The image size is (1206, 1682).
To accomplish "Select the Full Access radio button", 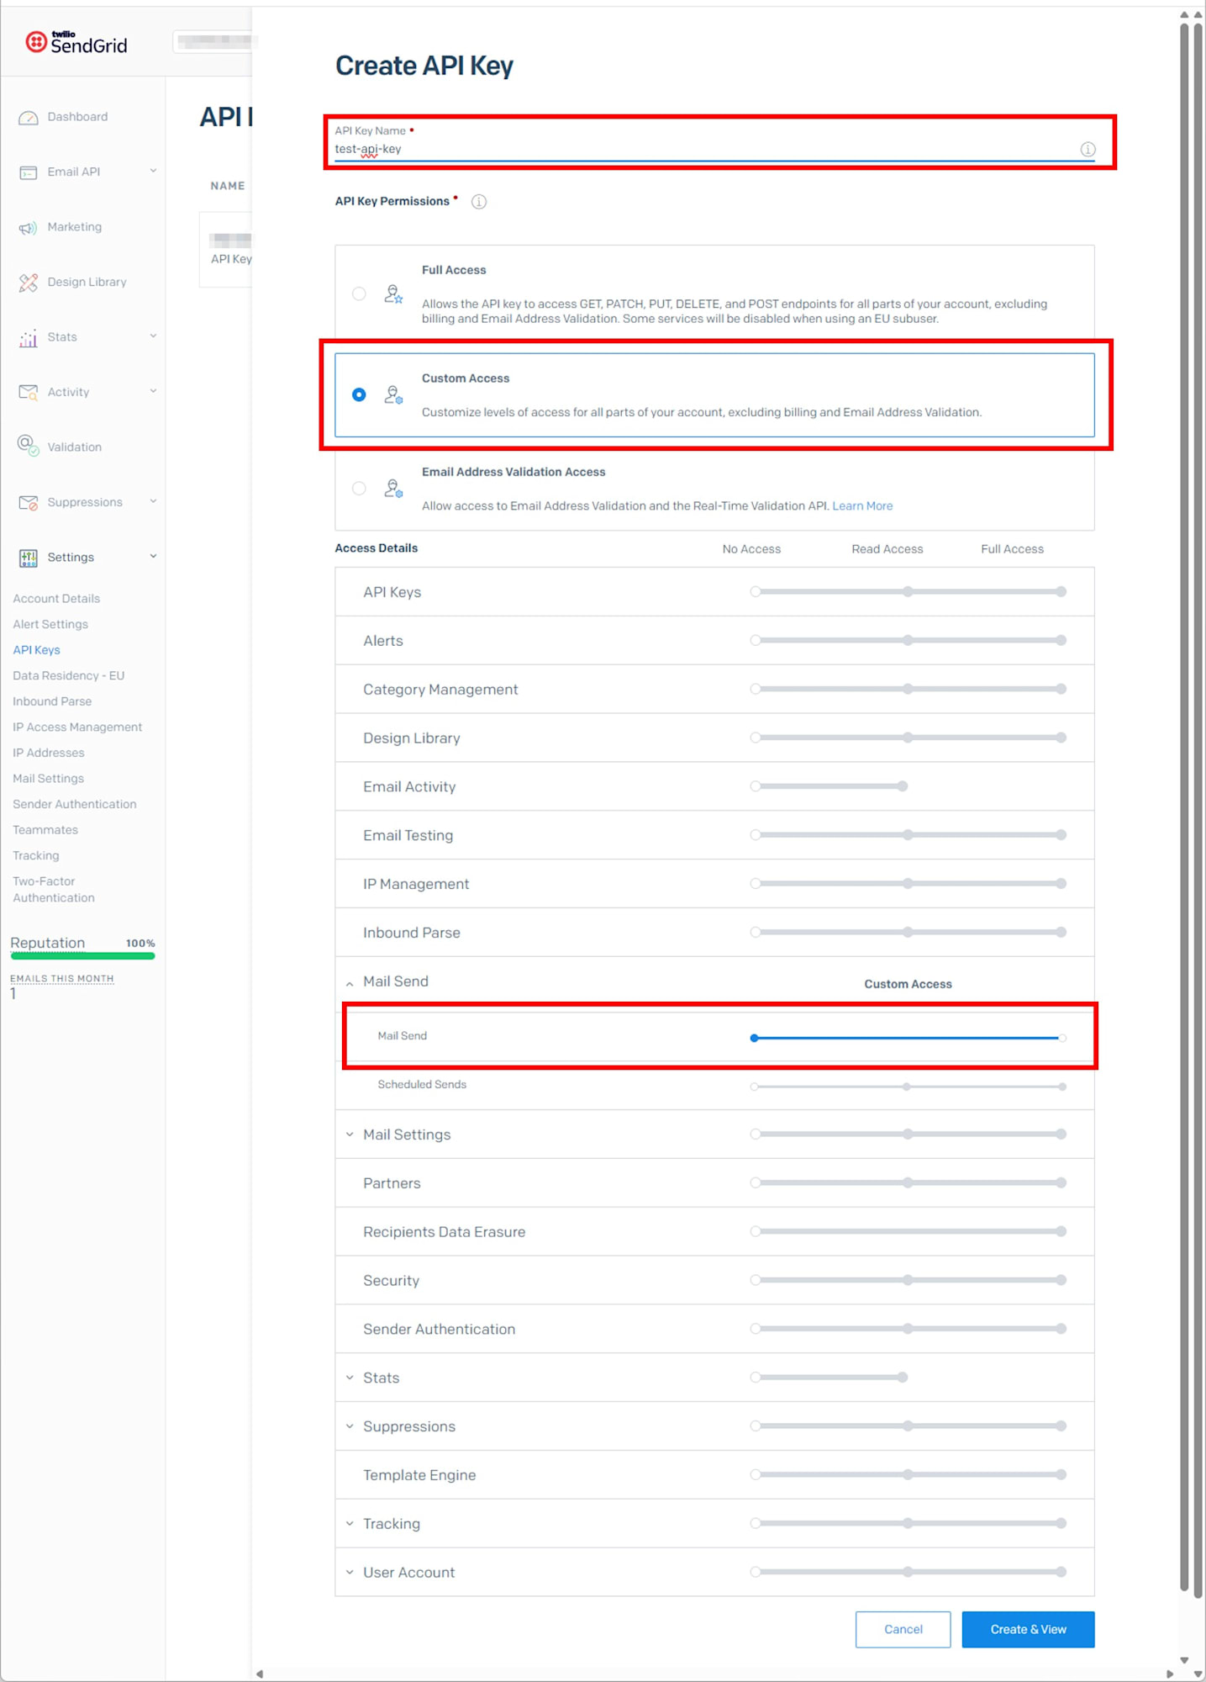I will click(x=359, y=294).
